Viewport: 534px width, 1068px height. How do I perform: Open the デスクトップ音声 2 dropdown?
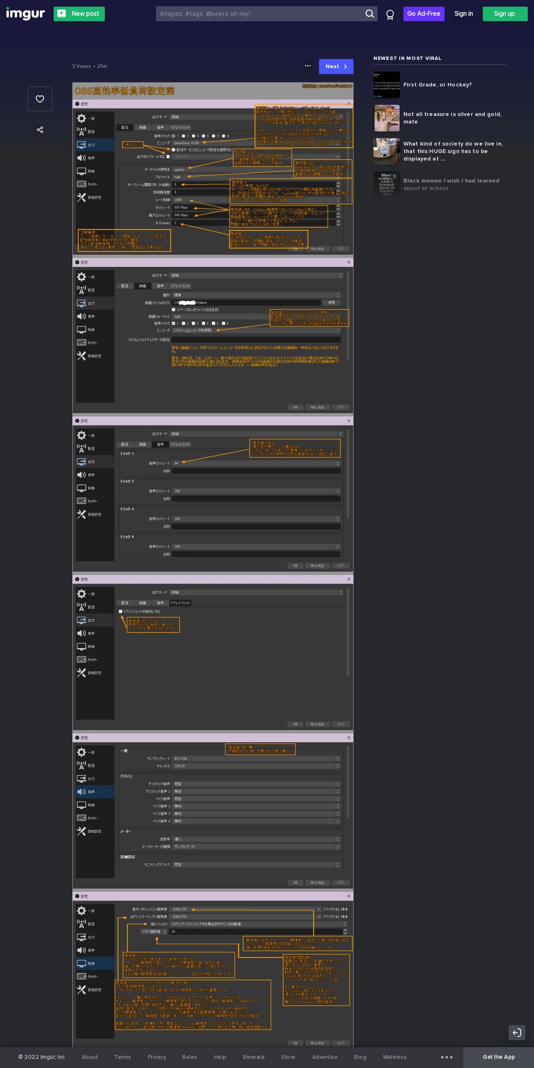[257, 791]
